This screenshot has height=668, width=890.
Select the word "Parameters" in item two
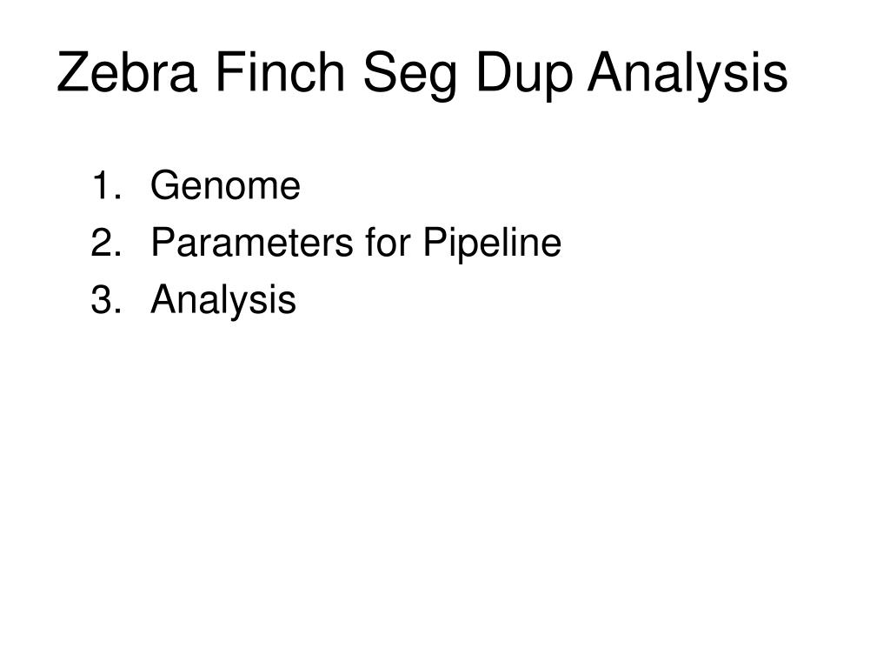tap(253, 243)
